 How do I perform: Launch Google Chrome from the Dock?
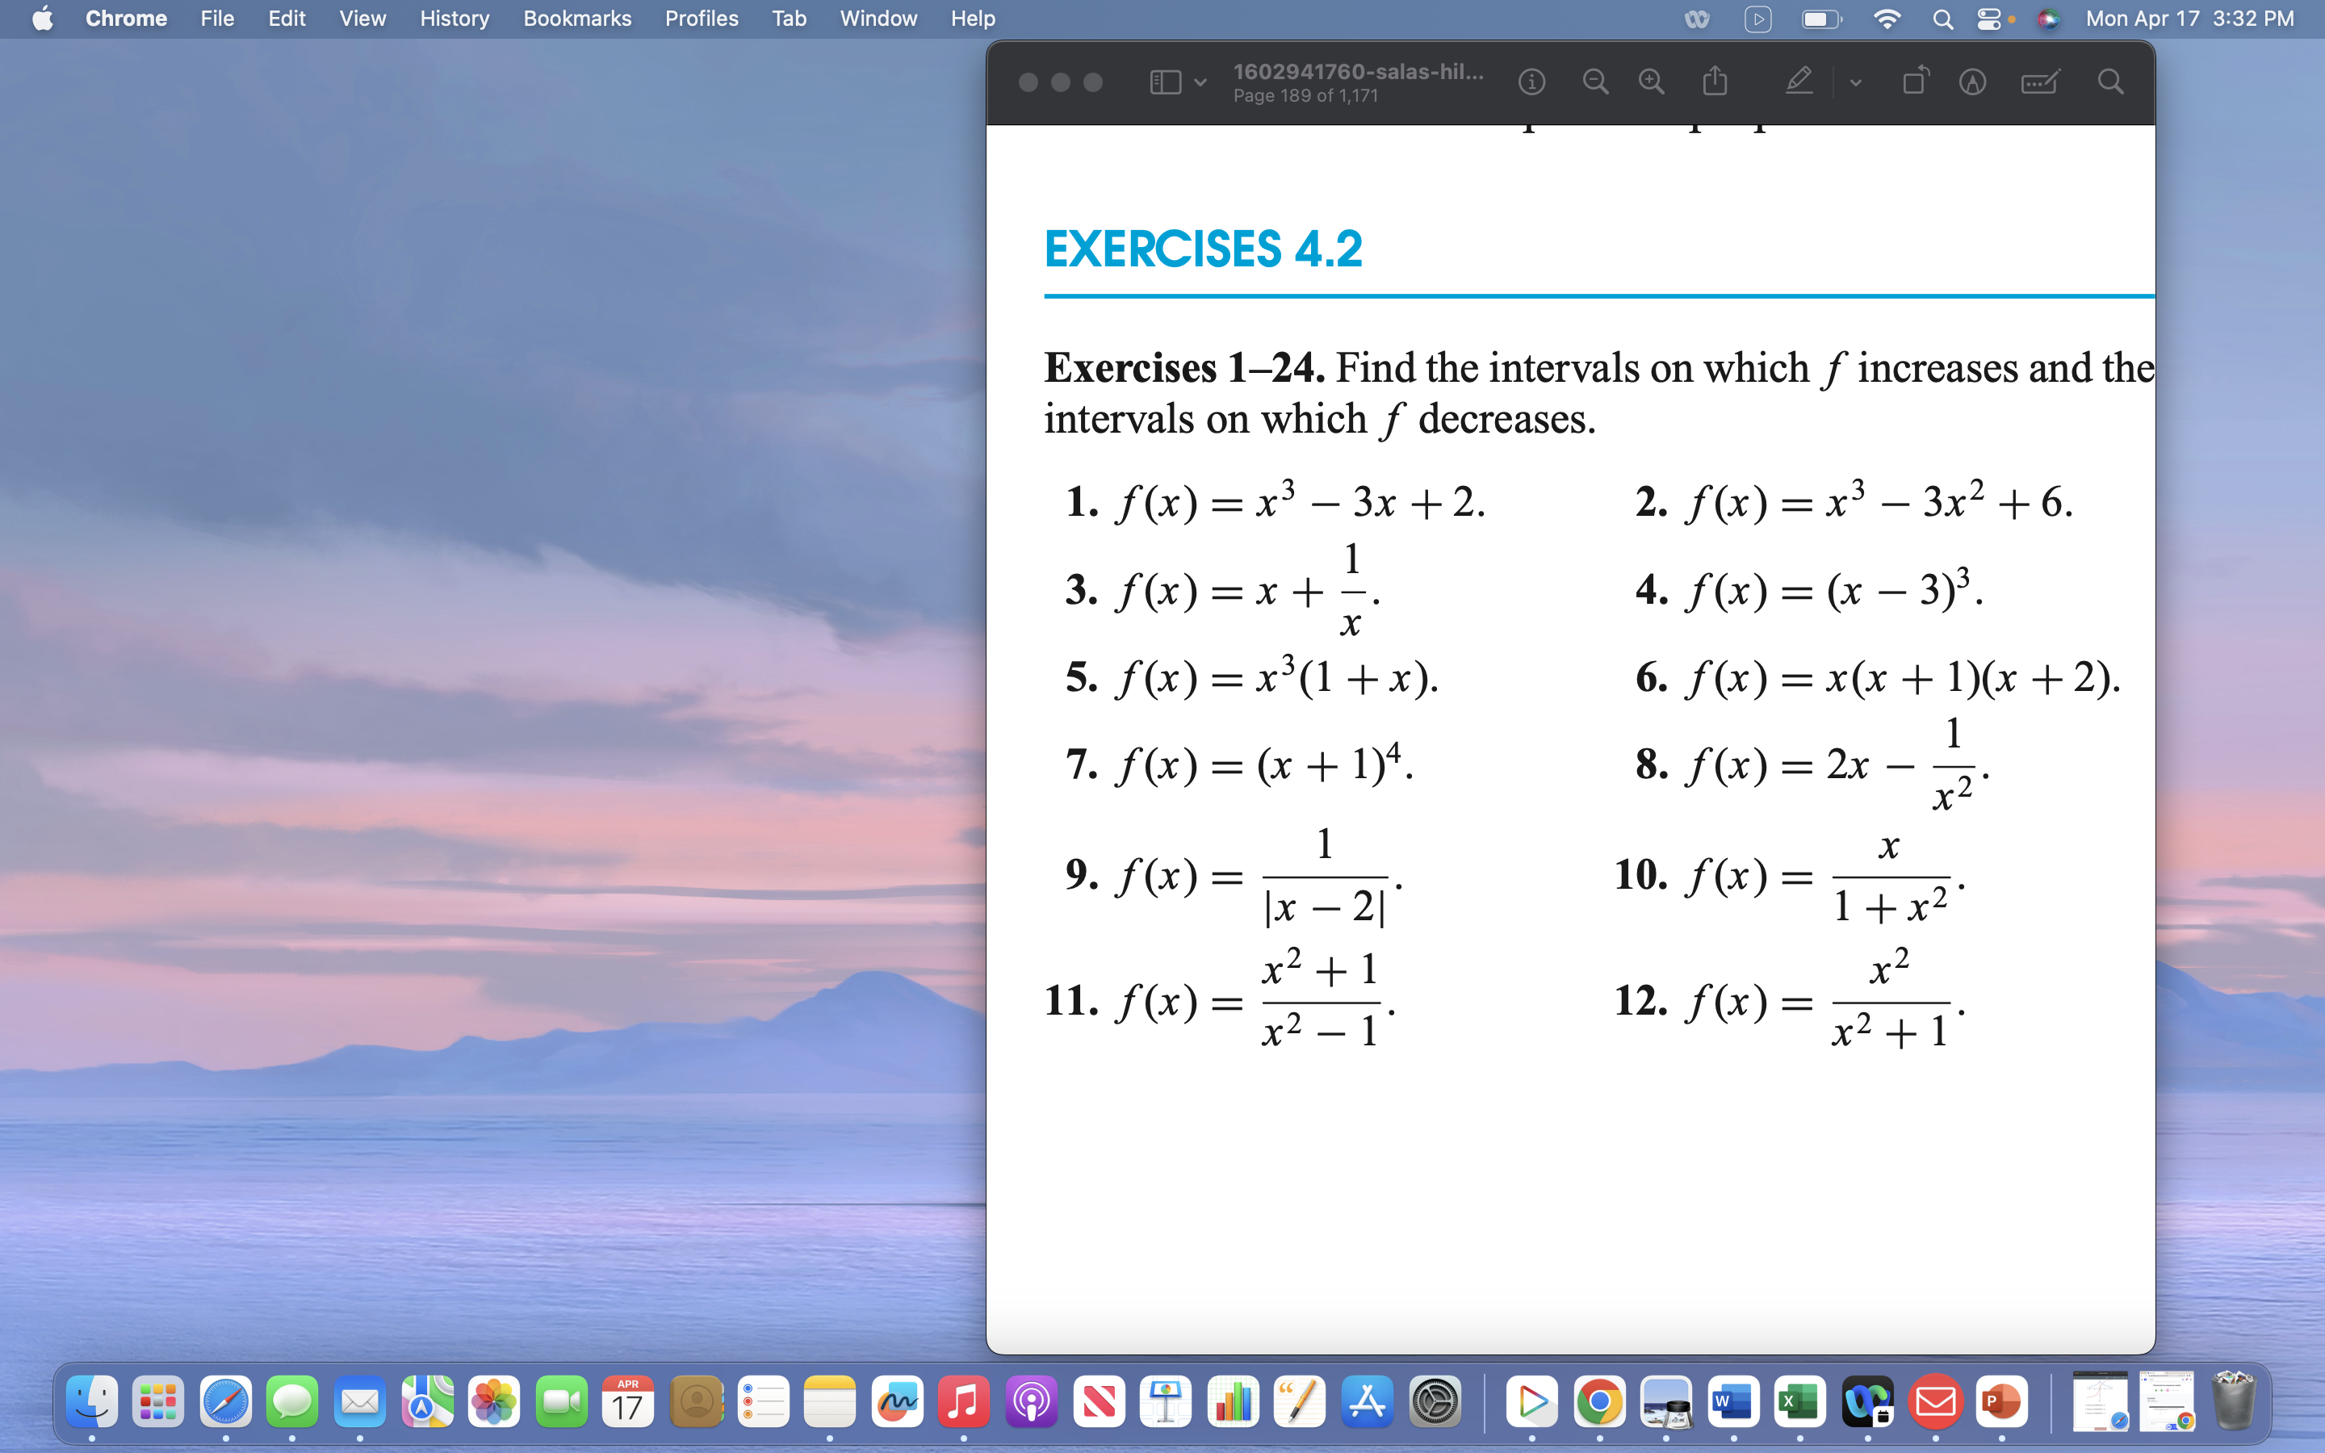point(1599,1402)
